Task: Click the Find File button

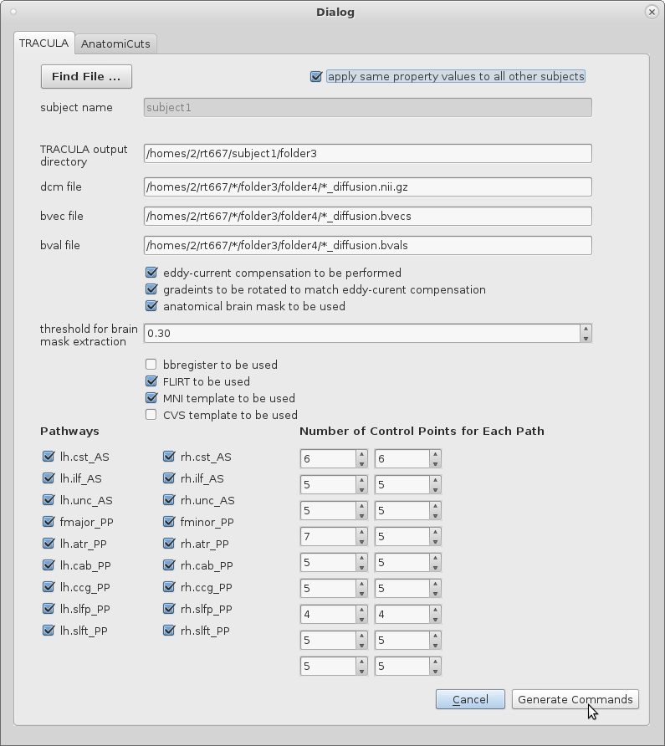Action: pyautogui.click(x=86, y=77)
